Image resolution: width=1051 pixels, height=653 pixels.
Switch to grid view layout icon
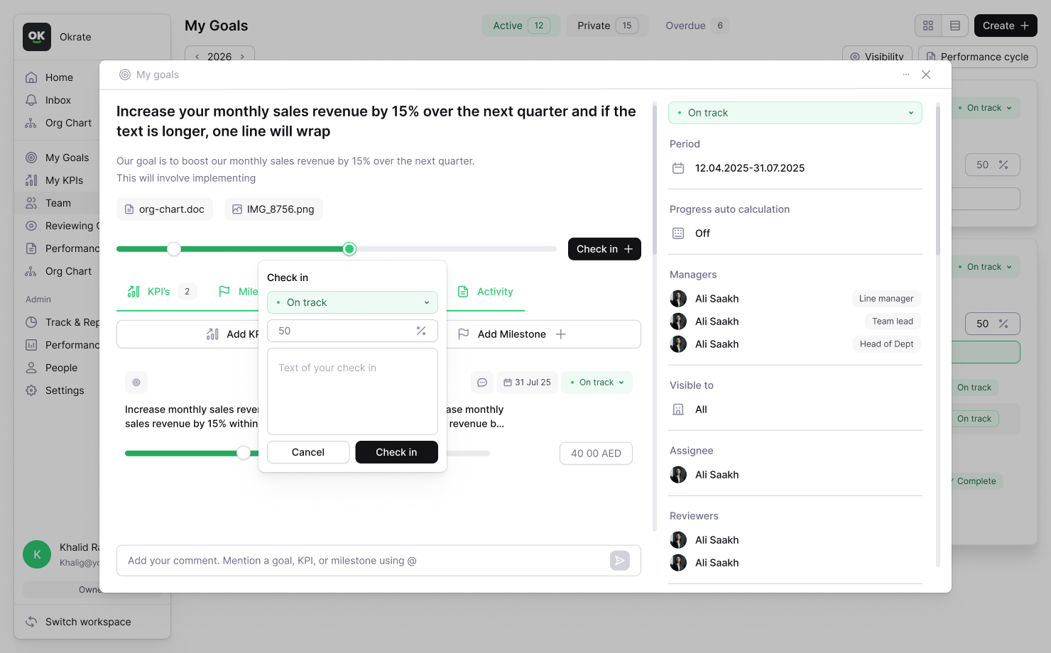click(x=928, y=26)
